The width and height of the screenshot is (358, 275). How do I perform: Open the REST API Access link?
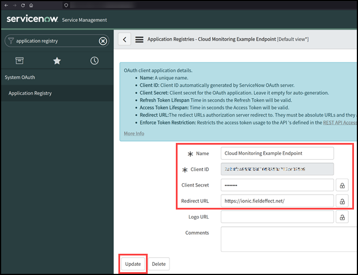(x=340, y=123)
